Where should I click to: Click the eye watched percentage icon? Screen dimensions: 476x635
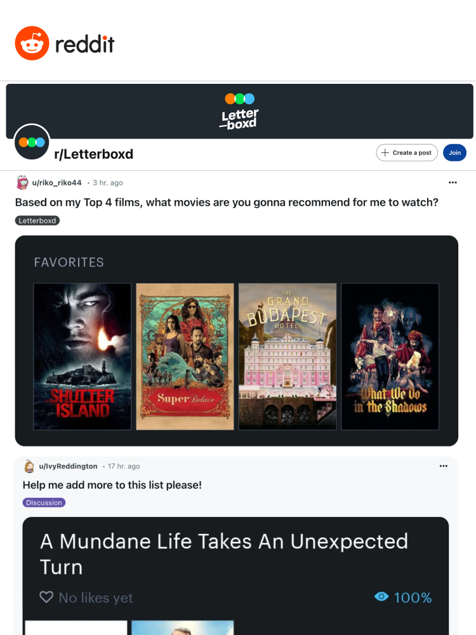tap(381, 596)
